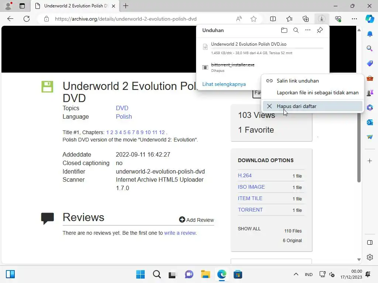
Task: Click the page vertical scrollbar thumb
Action: (359, 147)
